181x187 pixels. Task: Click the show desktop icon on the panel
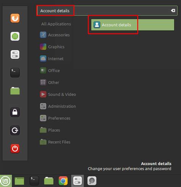[19, 181]
